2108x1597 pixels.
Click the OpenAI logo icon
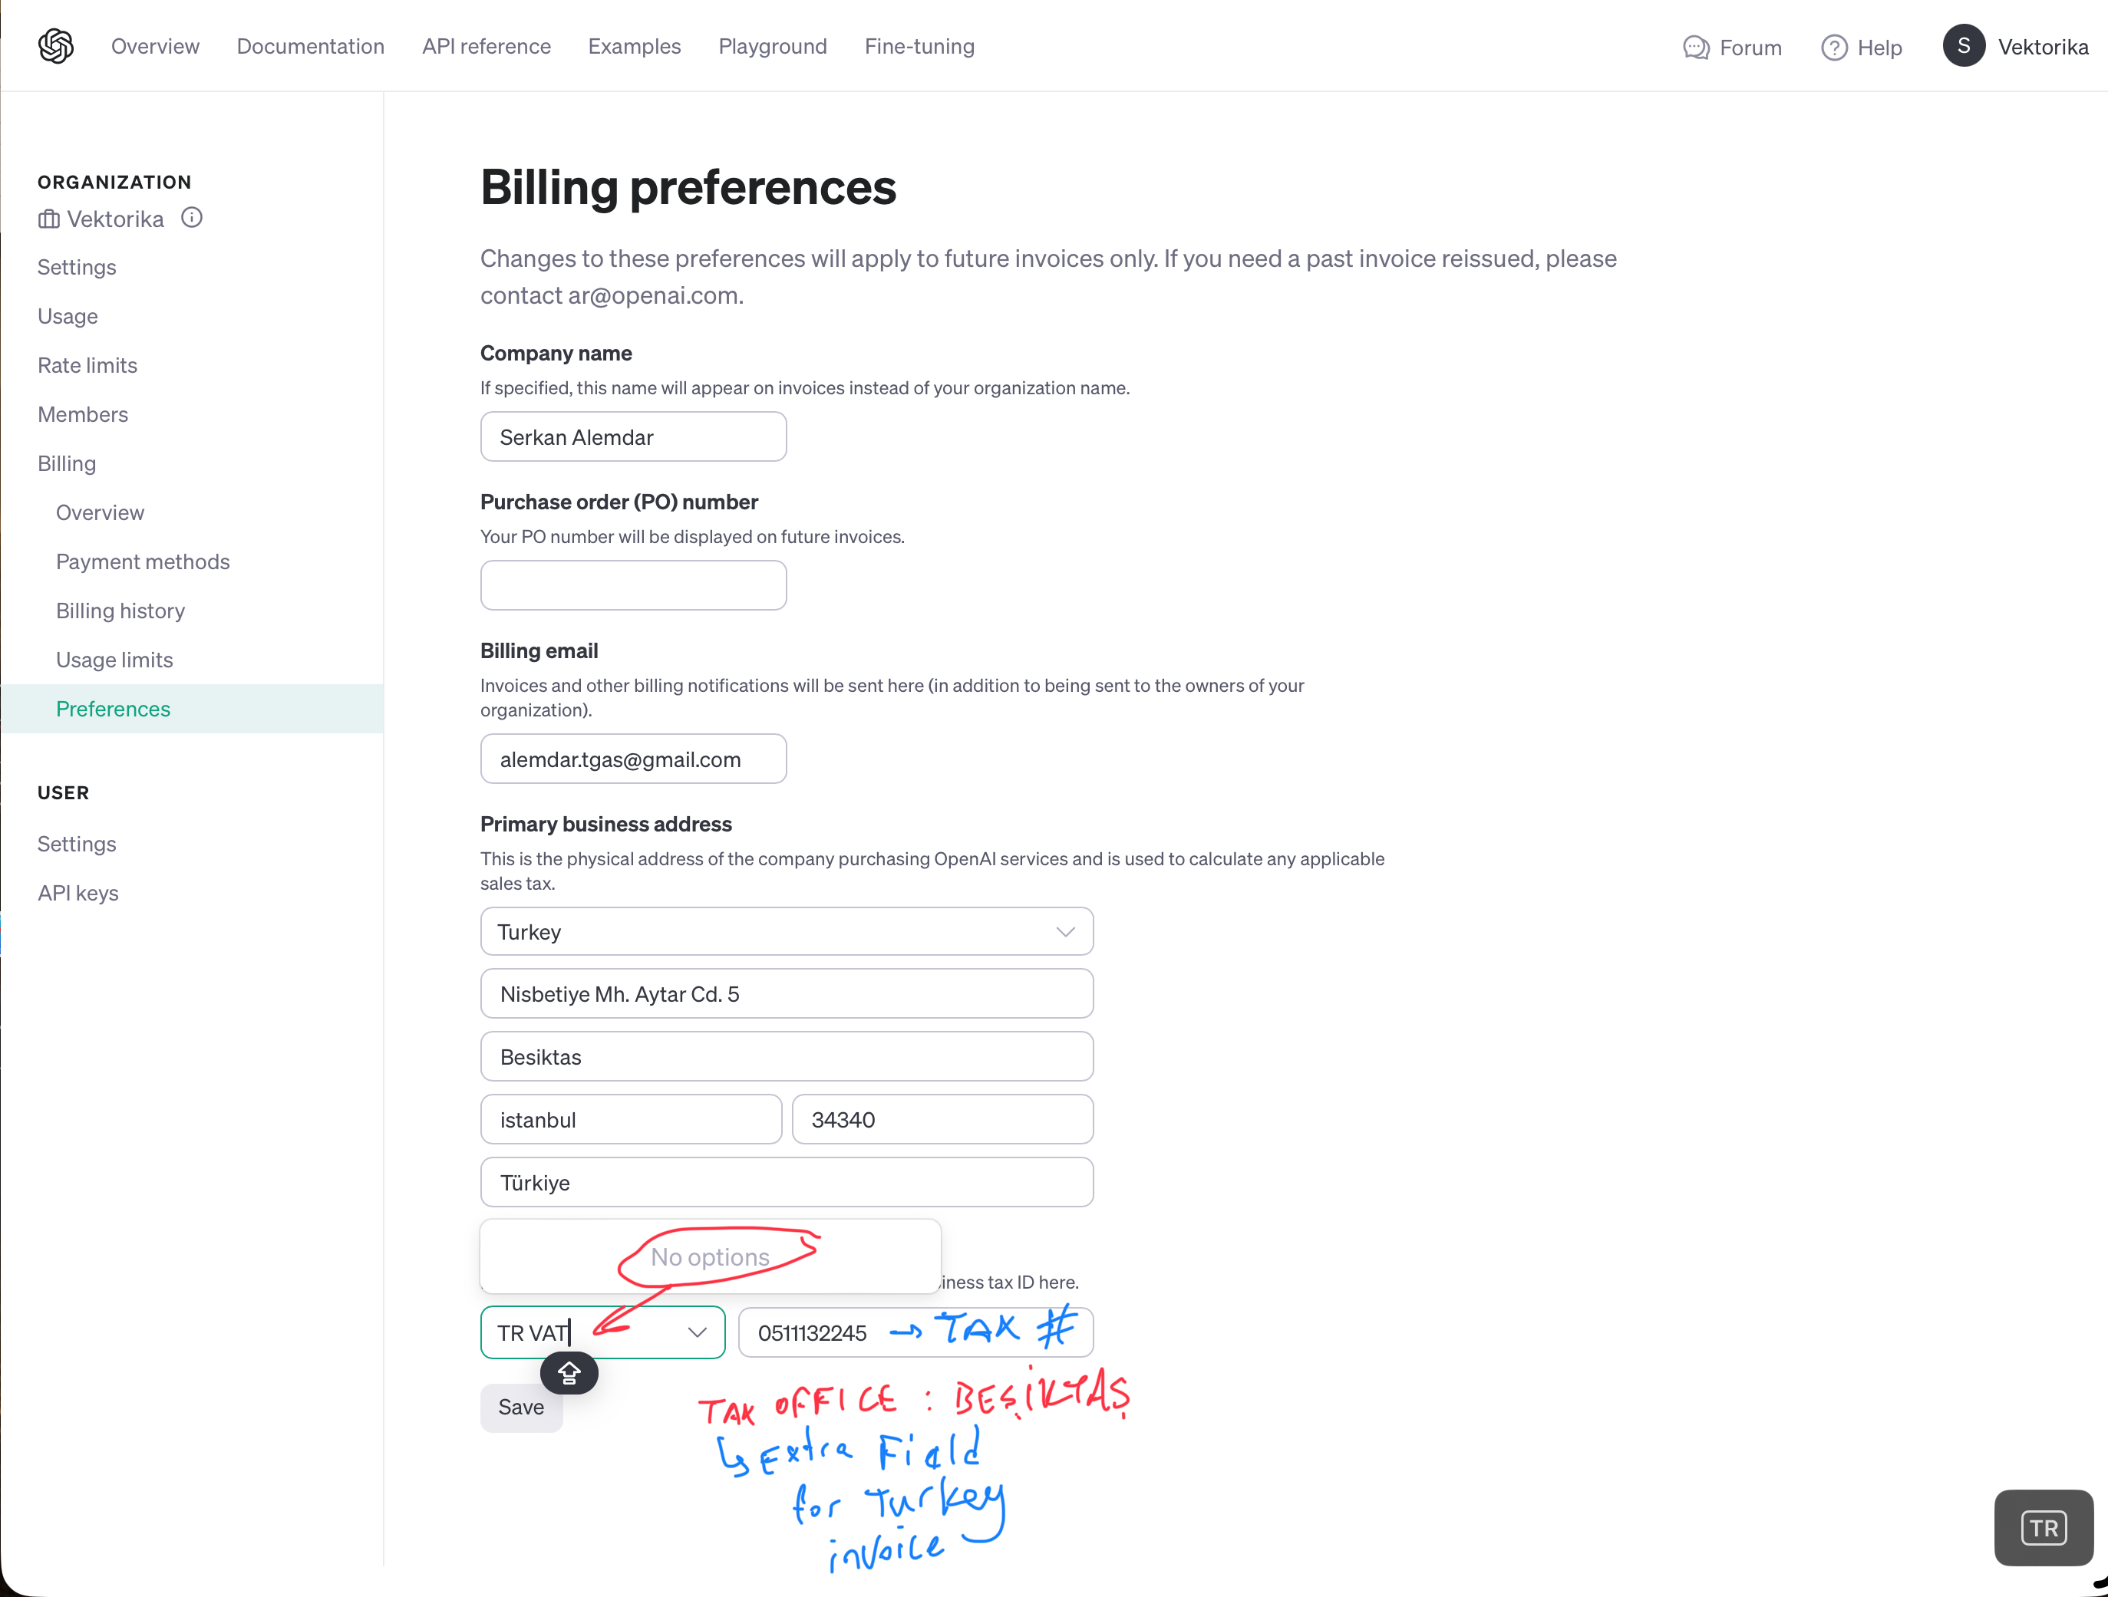[56, 46]
